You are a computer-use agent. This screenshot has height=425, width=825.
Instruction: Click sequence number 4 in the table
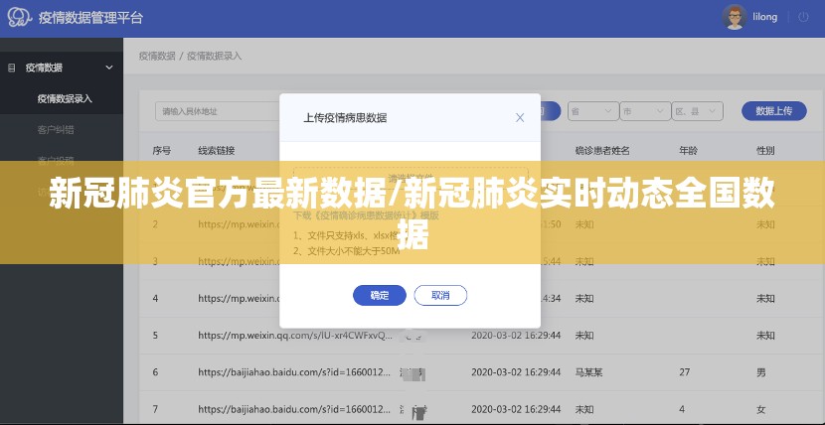pyautogui.click(x=155, y=298)
